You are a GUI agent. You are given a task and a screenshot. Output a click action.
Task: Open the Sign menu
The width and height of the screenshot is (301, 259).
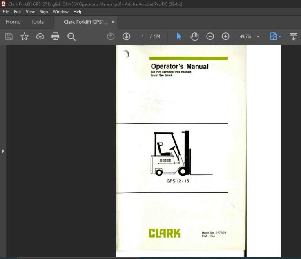point(44,12)
